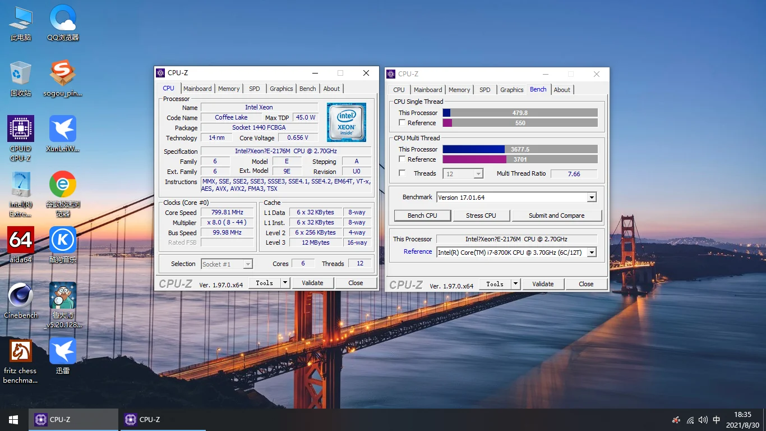Click Close button in right CPU-Z window
The image size is (766, 431).
[586, 284]
